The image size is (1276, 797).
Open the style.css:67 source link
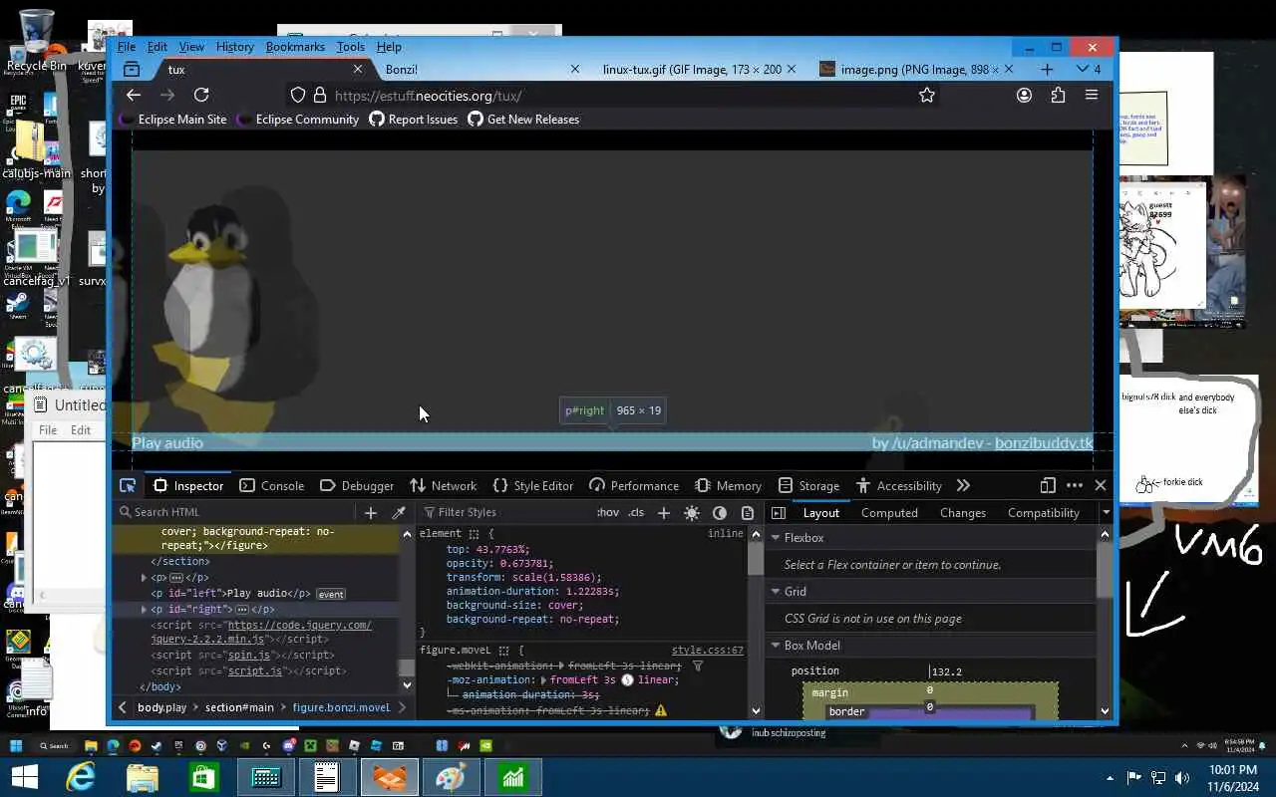click(708, 650)
